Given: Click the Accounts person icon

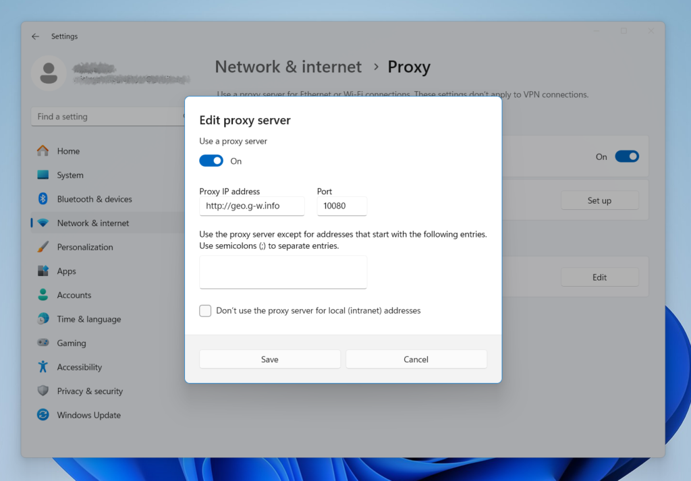Looking at the screenshot, I should [43, 295].
